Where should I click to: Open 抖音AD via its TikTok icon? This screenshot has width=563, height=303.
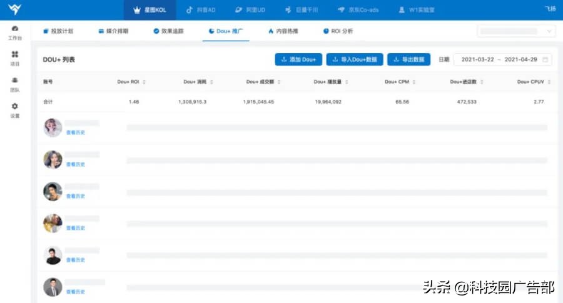(x=189, y=10)
